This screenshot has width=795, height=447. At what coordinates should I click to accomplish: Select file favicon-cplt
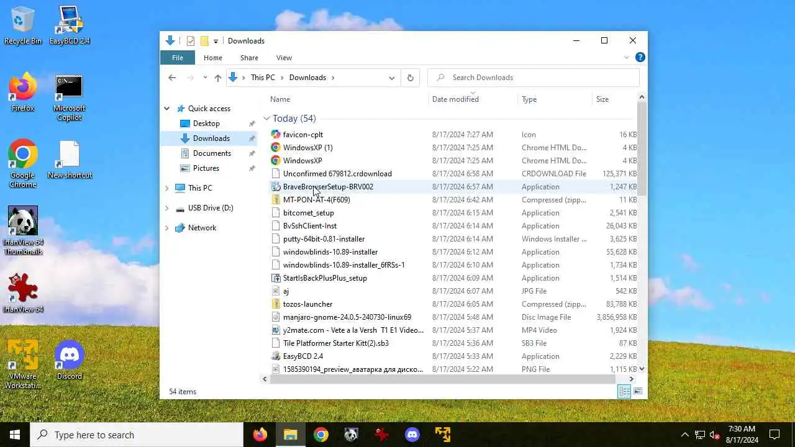point(302,135)
